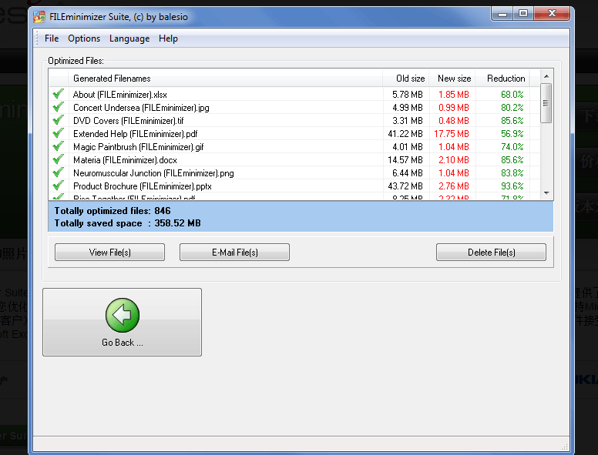Click reduction value 74.0%
The width and height of the screenshot is (598, 455).
click(512, 147)
